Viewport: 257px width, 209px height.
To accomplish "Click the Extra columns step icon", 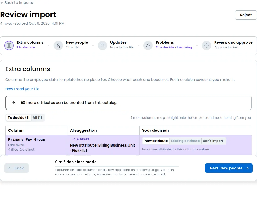I will [x=9, y=46].
